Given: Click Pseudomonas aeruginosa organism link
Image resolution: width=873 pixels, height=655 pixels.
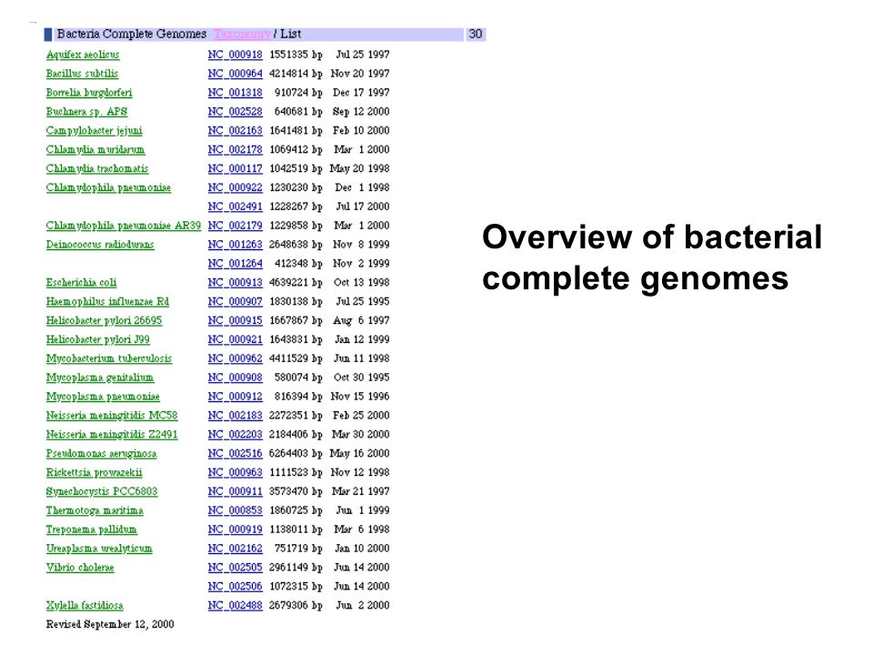Looking at the screenshot, I should click(101, 453).
